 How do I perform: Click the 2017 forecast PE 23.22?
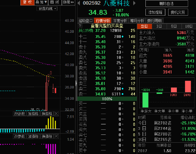point(190,151)
